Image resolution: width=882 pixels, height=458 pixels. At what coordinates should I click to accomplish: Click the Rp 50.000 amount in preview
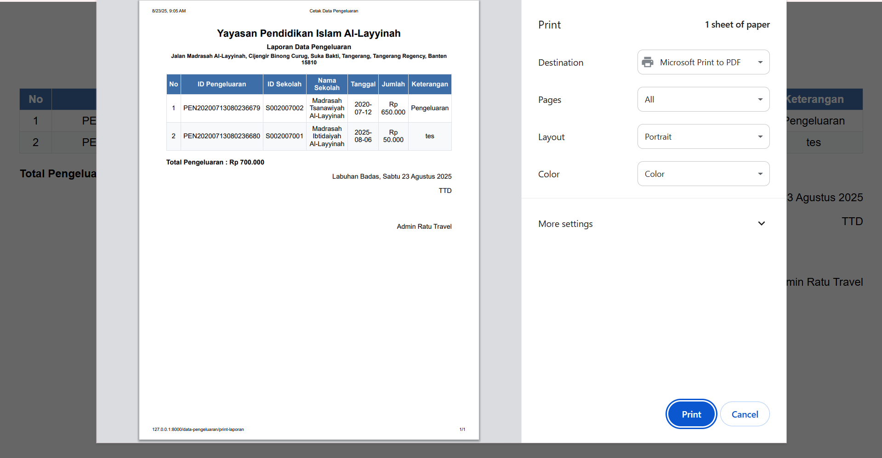[393, 136]
